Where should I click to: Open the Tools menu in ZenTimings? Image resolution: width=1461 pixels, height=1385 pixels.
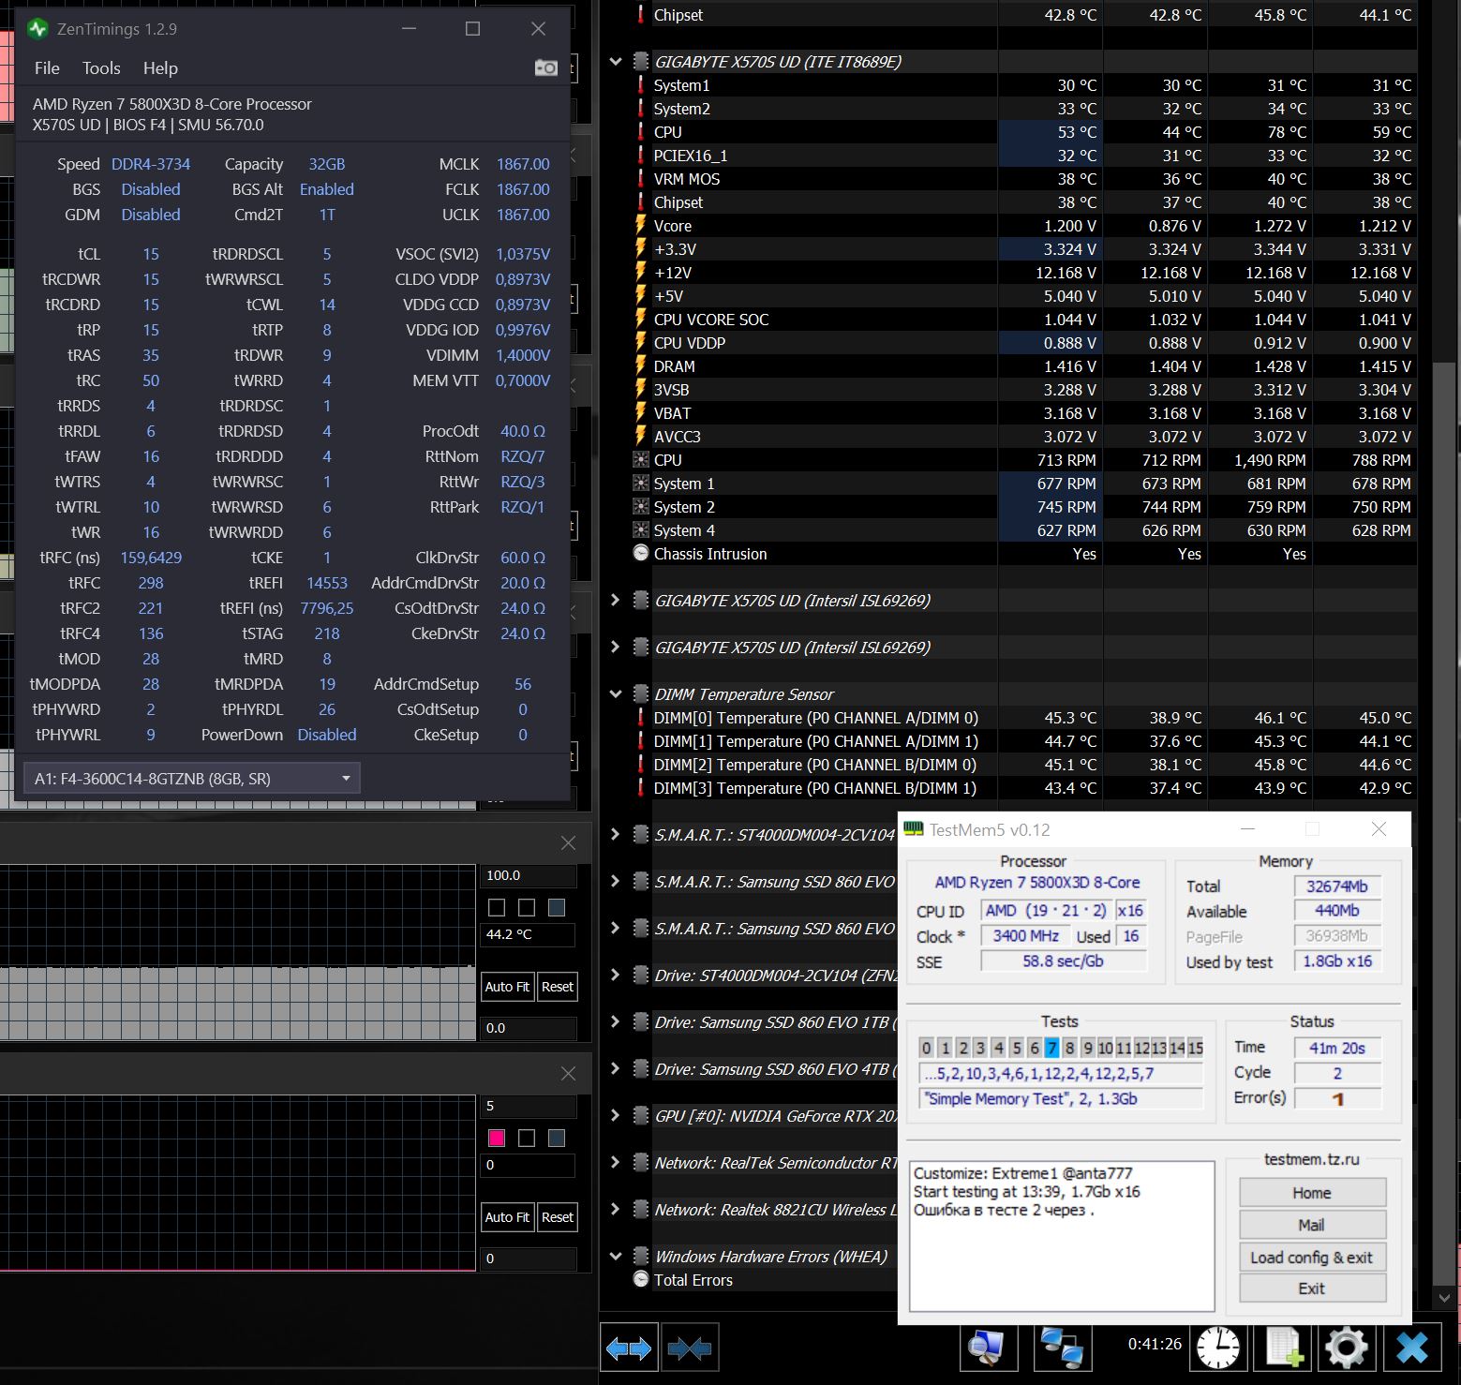point(101,68)
